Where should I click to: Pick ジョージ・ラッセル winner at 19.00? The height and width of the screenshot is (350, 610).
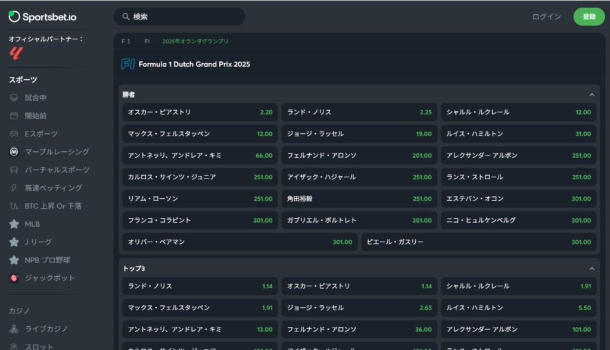click(x=359, y=134)
